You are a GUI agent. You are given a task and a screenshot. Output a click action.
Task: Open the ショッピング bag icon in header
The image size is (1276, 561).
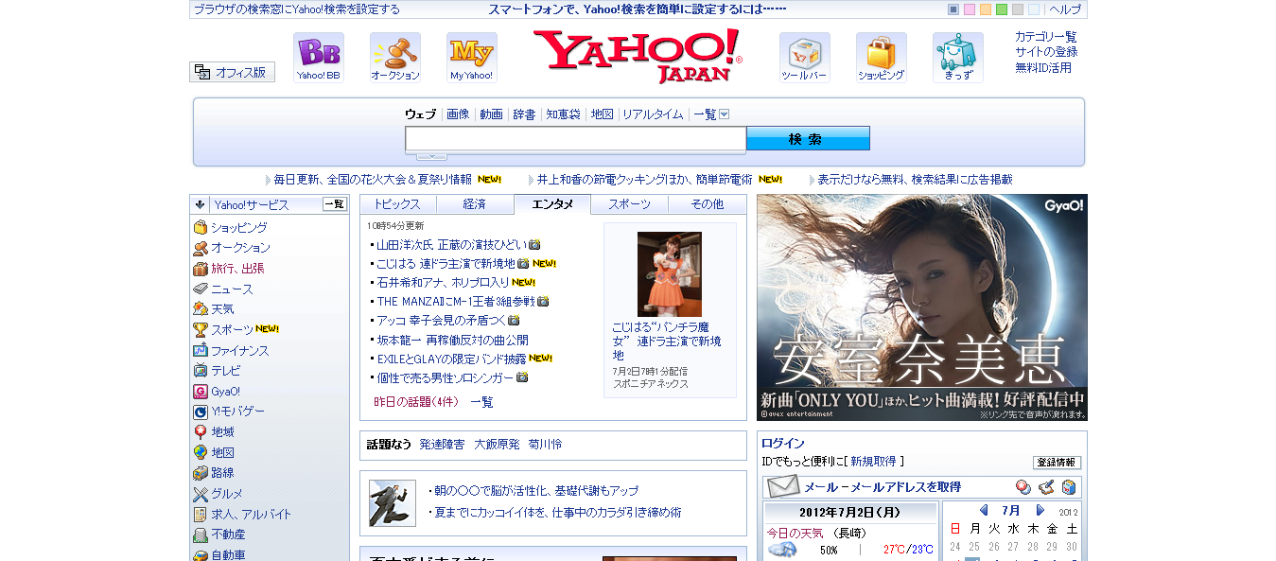pyautogui.click(x=882, y=58)
